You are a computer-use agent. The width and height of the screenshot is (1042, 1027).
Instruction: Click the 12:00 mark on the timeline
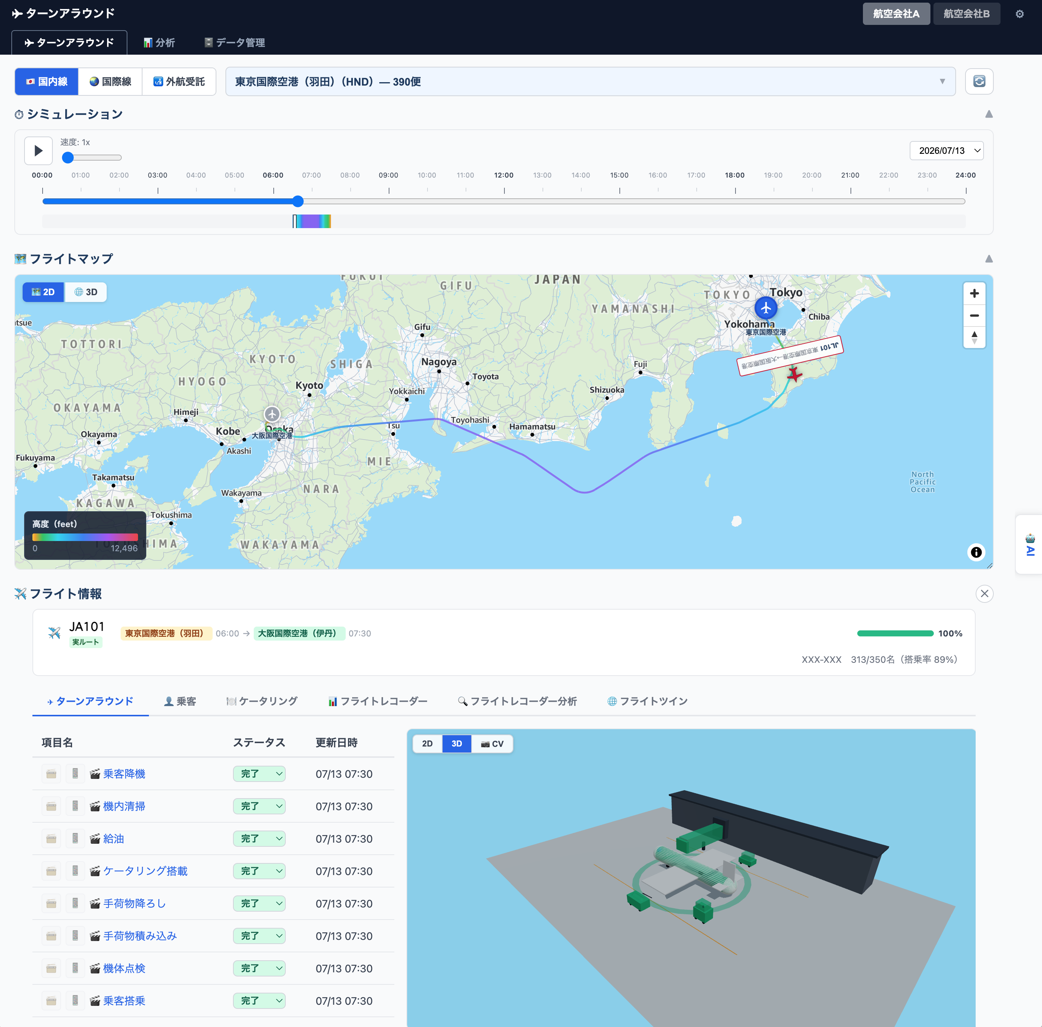pyautogui.click(x=504, y=175)
